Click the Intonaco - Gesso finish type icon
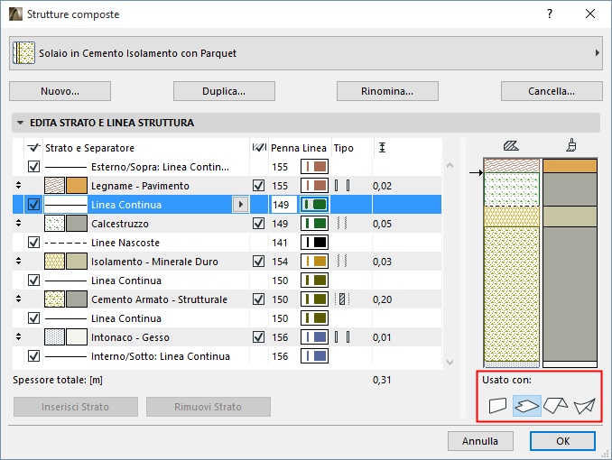The width and height of the screenshot is (612, 460). (x=342, y=337)
